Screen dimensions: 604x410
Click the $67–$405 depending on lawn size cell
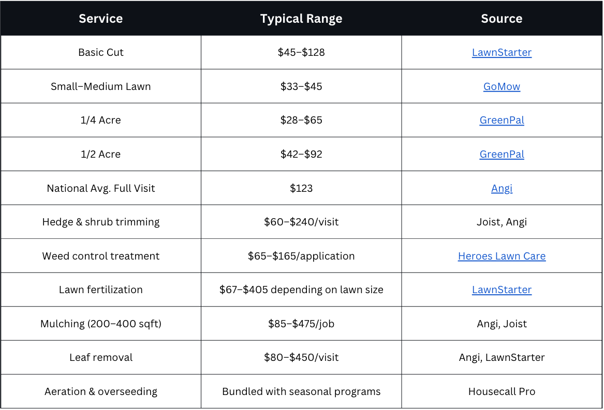pos(301,290)
